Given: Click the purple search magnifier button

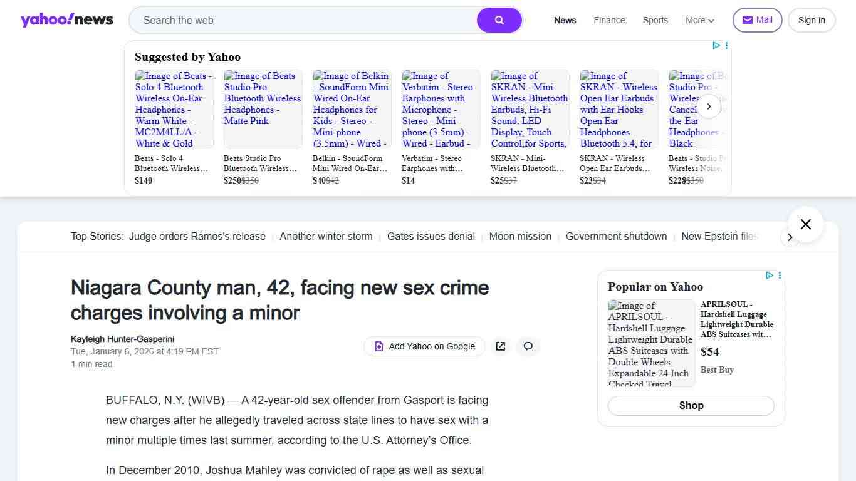Looking at the screenshot, I should pos(499,20).
